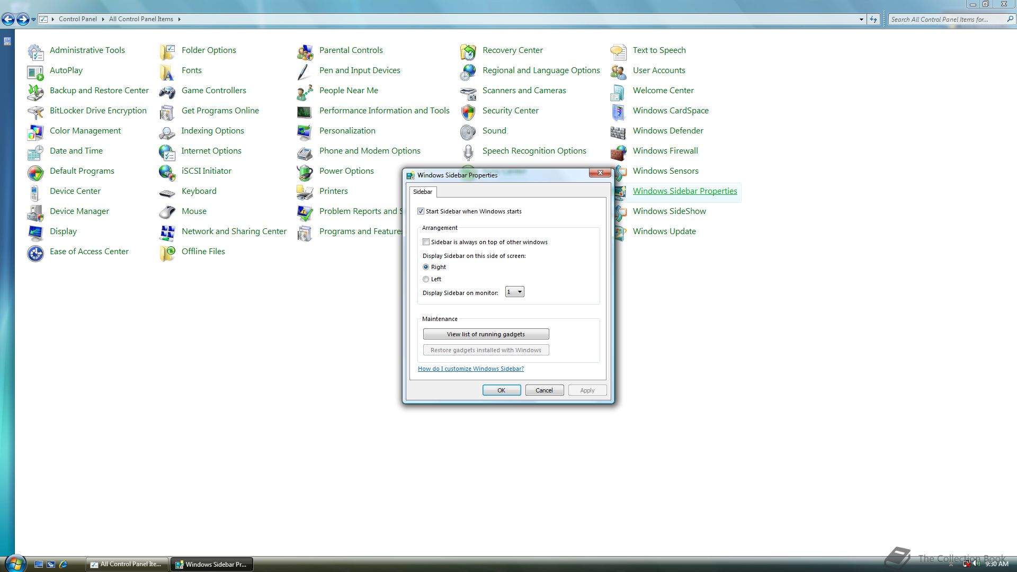Open Windows Firewall brick wall icon

click(619, 153)
